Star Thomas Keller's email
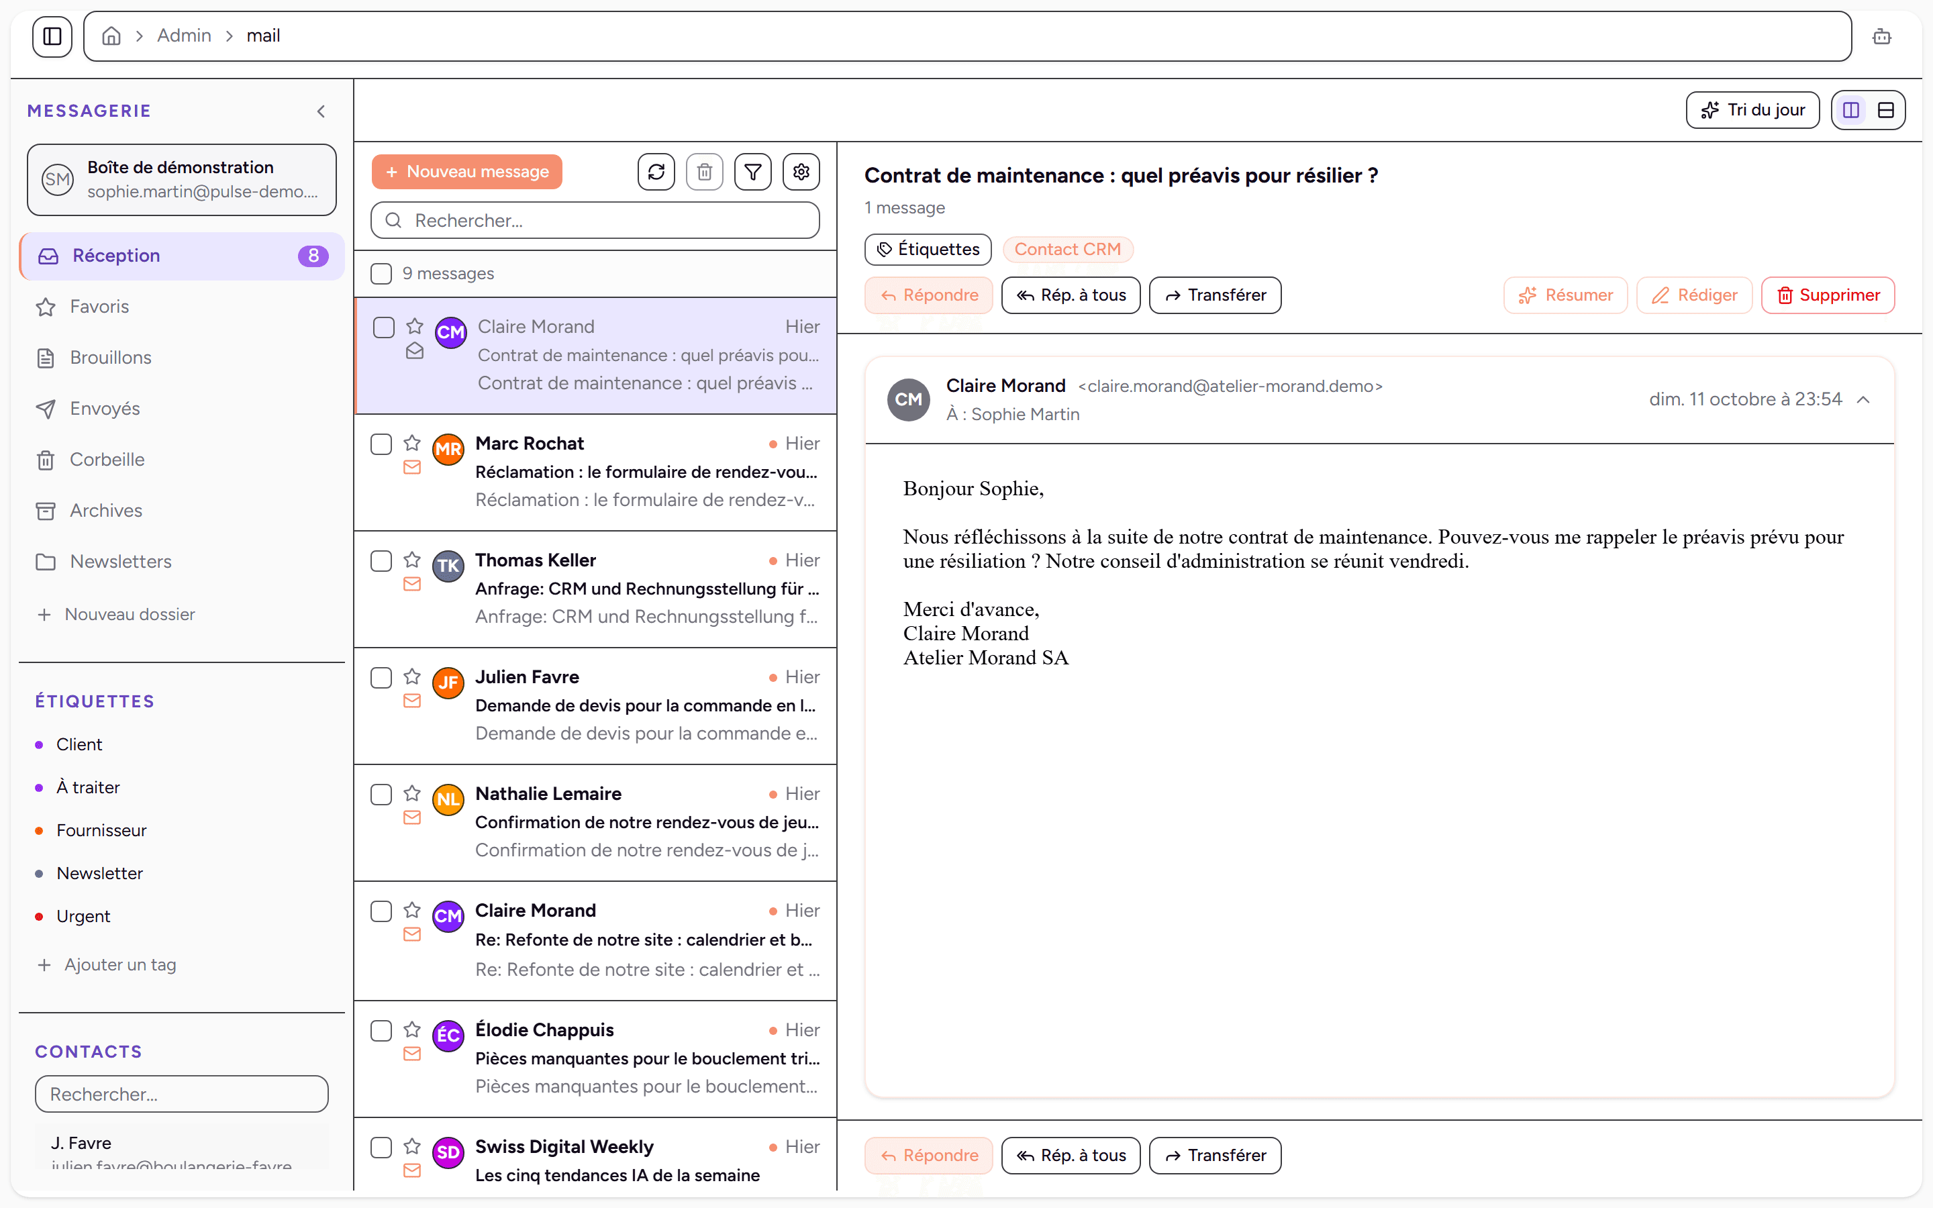Screen dimensions: 1933x1208 coord(412,559)
